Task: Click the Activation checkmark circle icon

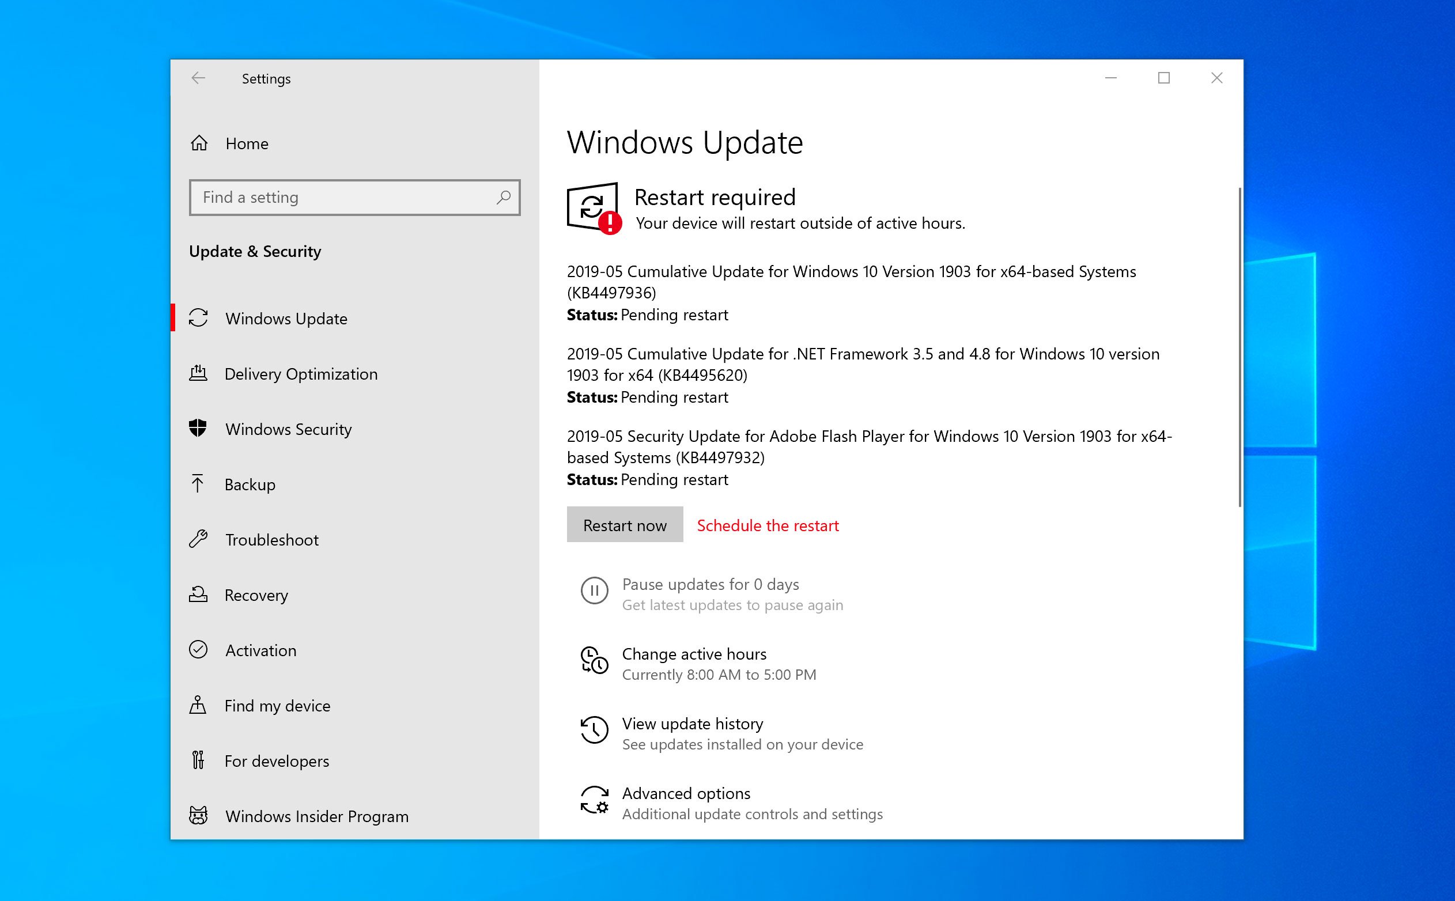Action: click(x=198, y=649)
